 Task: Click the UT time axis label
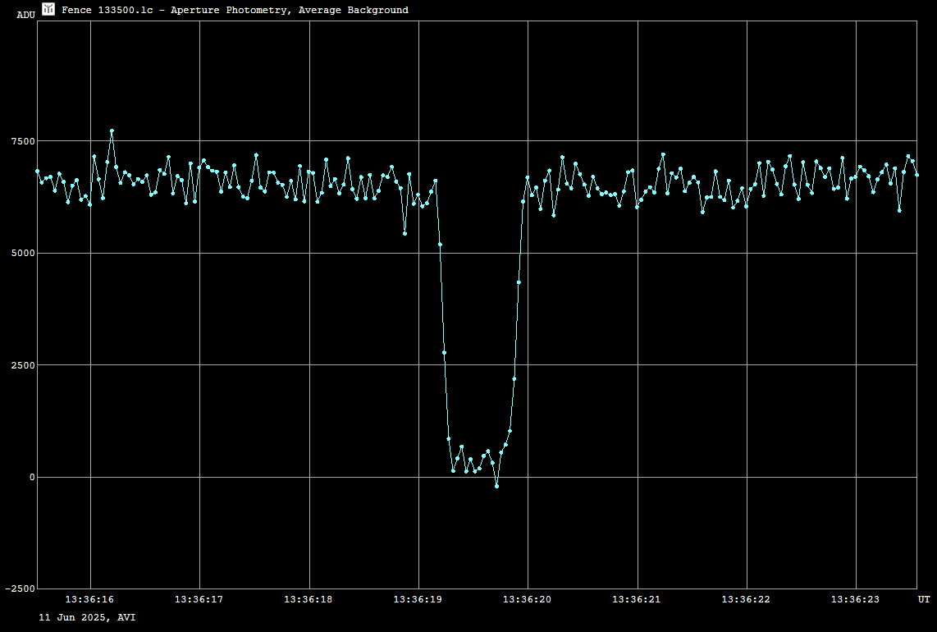pos(924,600)
